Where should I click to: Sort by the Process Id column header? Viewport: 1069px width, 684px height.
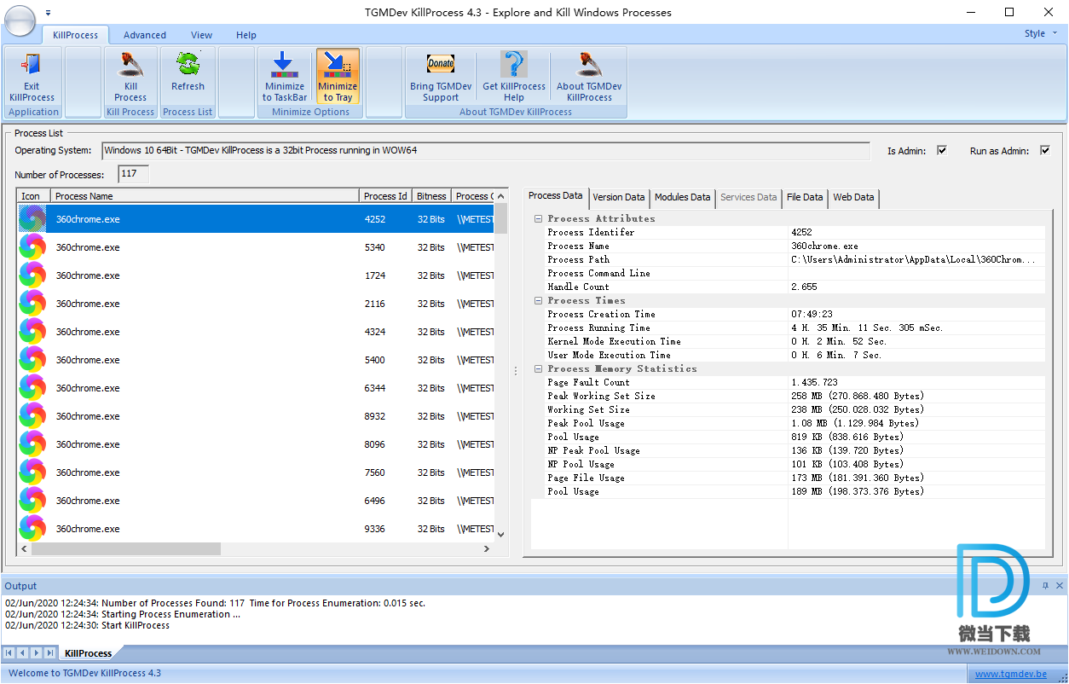[x=385, y=196]
